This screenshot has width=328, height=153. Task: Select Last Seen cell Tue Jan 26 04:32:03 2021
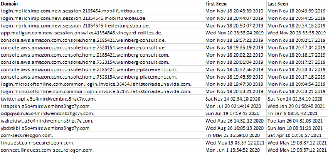pos(296,120)
